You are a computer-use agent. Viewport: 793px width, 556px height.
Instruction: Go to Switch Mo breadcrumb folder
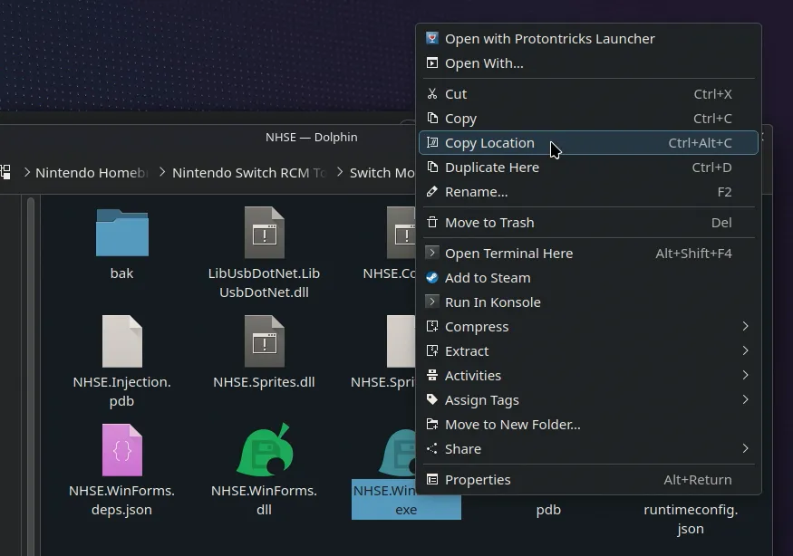click(x=382, y=173)
